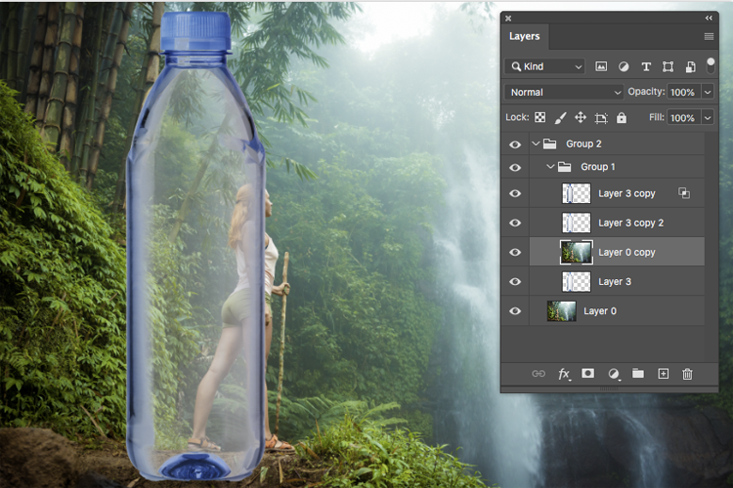Open the Kind filter dropdown
This screenshot has height=488, width=733.
tap(545, 66)
